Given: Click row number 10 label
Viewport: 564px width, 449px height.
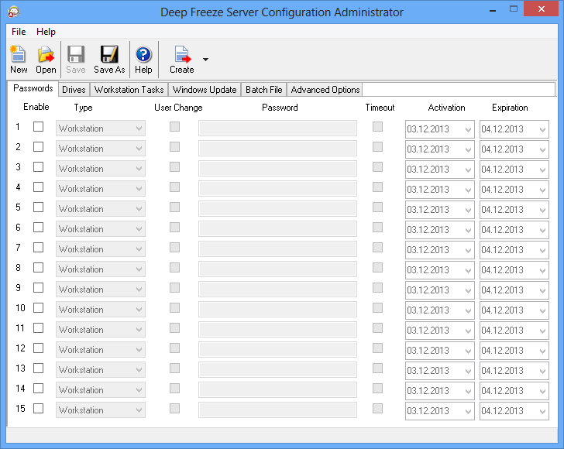Looking at the screenshot, I should click(x=20, y=308).
